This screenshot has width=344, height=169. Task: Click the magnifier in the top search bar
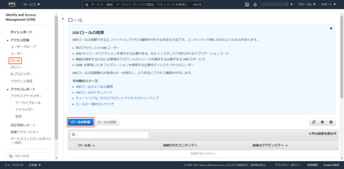point(87,4)
